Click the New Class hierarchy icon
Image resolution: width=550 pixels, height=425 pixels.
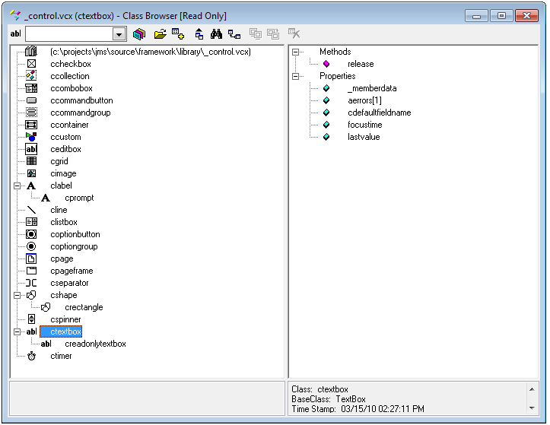point(234,34)
